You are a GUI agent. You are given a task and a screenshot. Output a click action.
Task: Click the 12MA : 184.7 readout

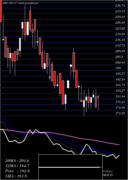(x=17, y=166)
